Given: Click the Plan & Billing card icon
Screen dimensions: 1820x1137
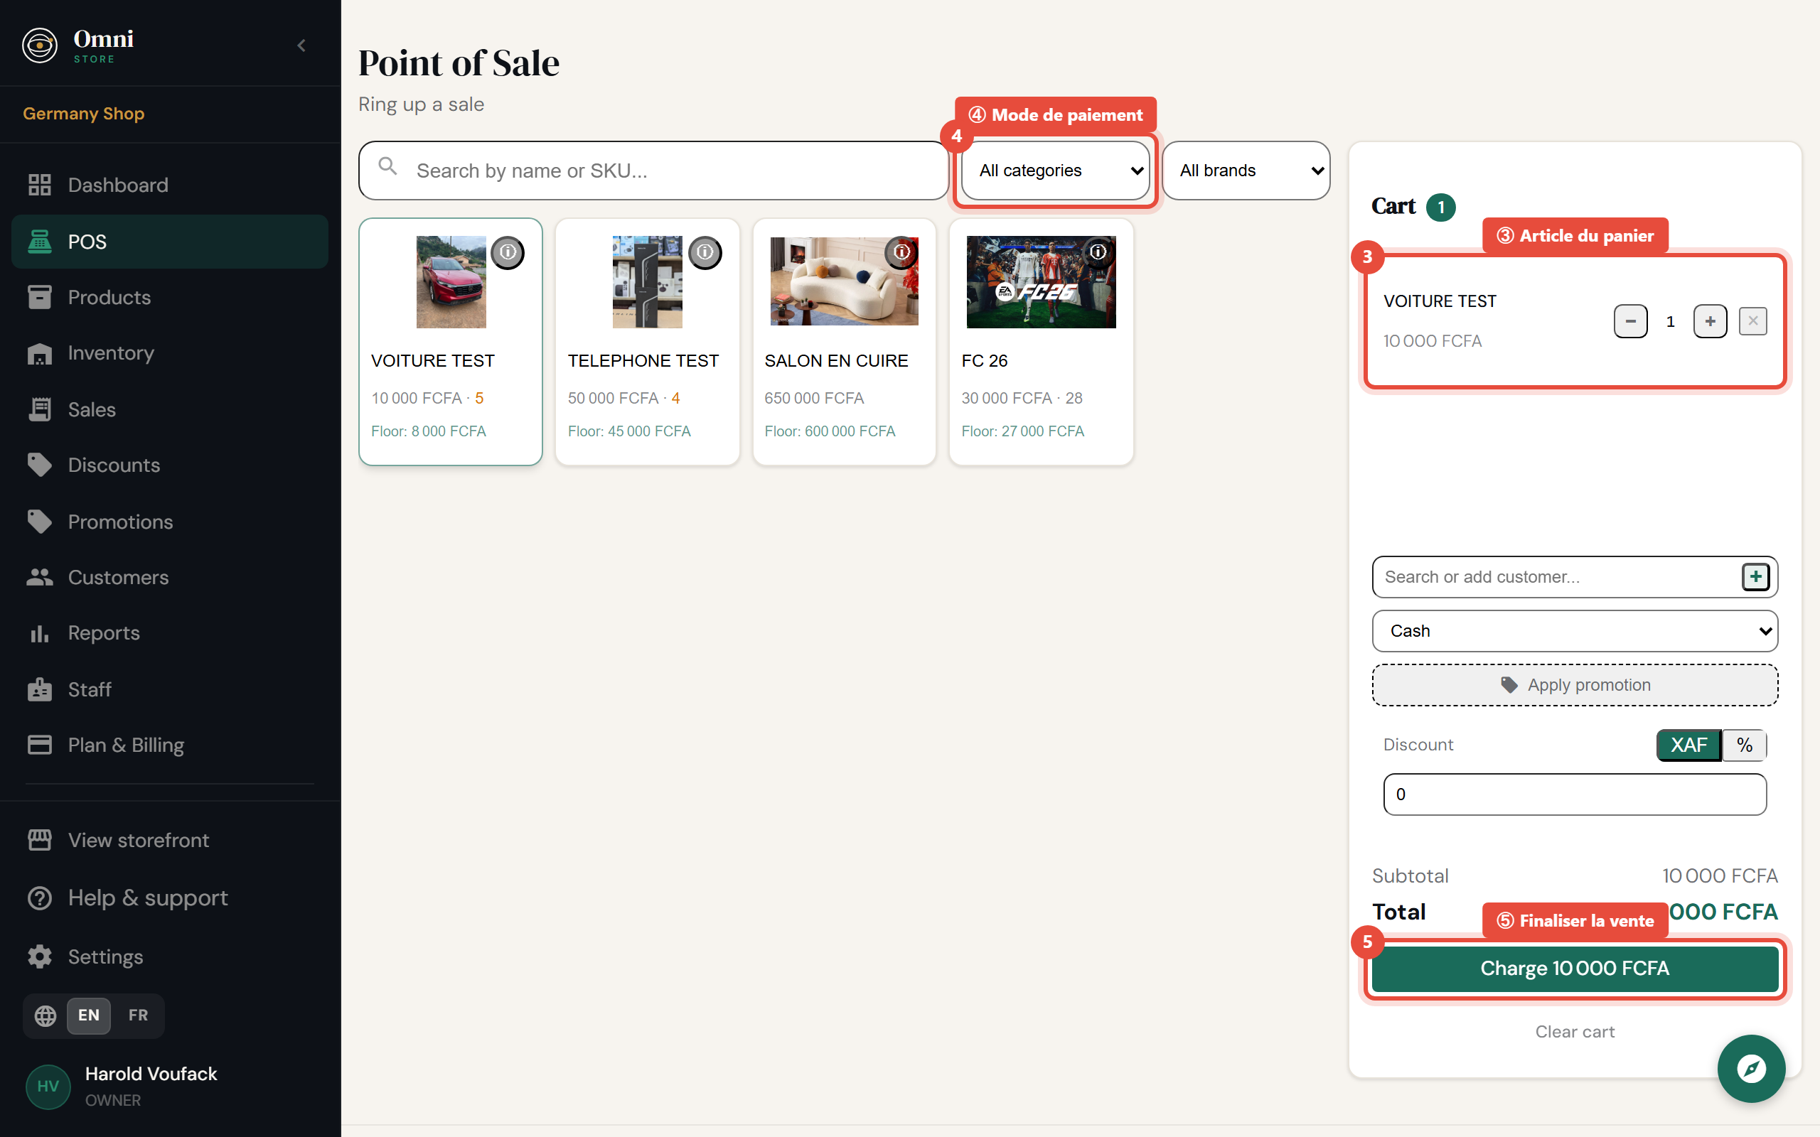Looking at the screenshot, I should [39, 745].
